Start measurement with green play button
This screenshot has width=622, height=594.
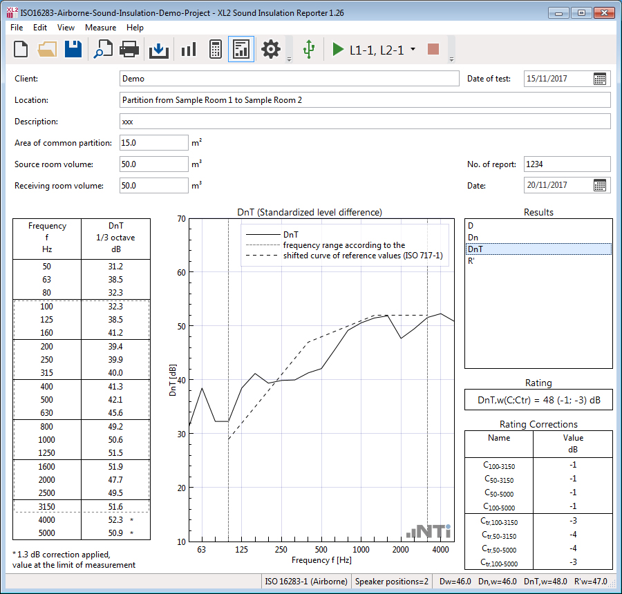338,50
